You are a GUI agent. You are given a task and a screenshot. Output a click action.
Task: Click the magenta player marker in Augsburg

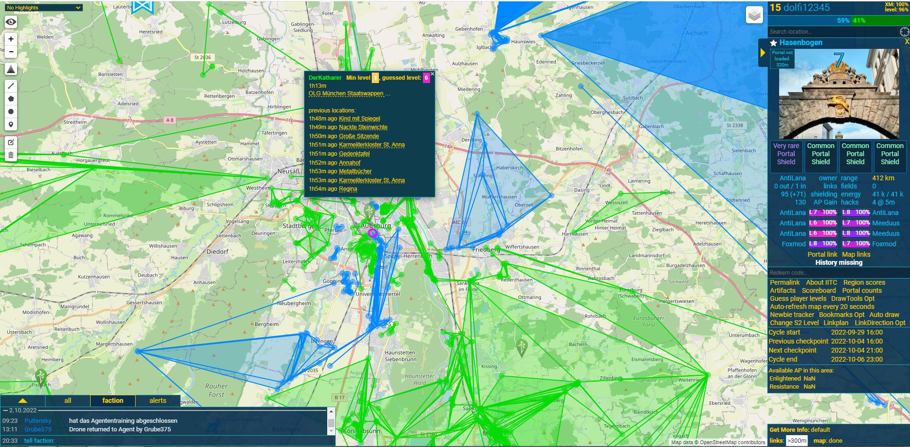click(x=373, y=233)
